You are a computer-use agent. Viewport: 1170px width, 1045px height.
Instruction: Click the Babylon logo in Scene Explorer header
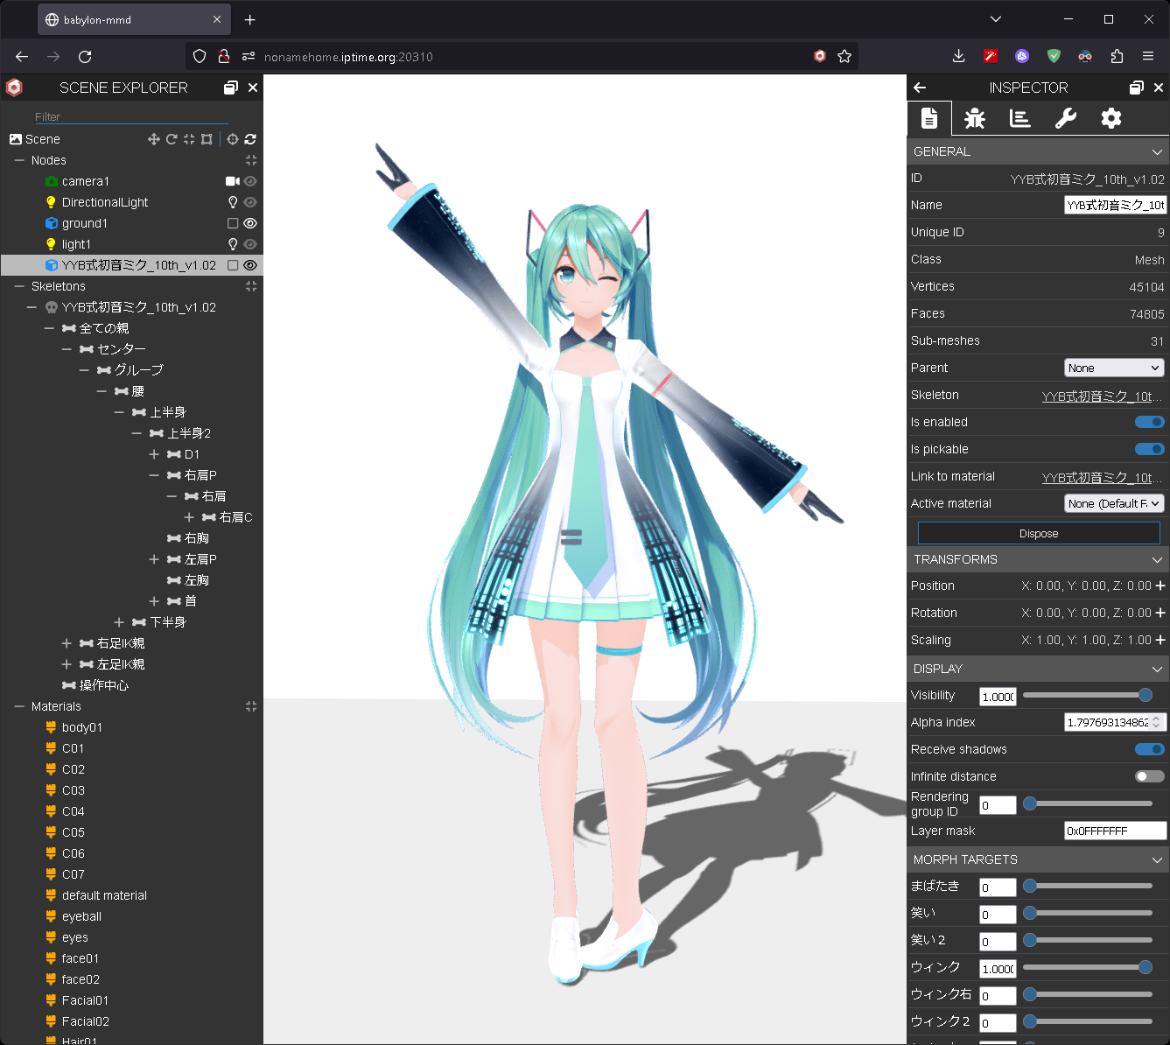click(x=14, y=88)
